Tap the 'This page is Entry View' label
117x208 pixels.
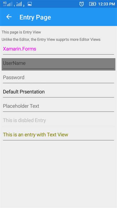pos(21,32)
